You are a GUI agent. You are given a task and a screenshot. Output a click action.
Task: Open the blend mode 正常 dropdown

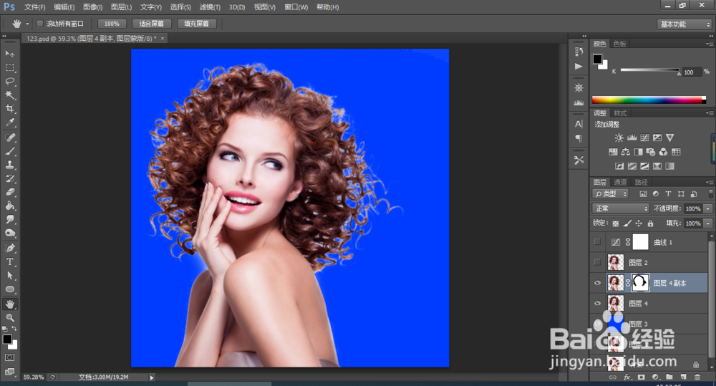(x=621, y=208)
